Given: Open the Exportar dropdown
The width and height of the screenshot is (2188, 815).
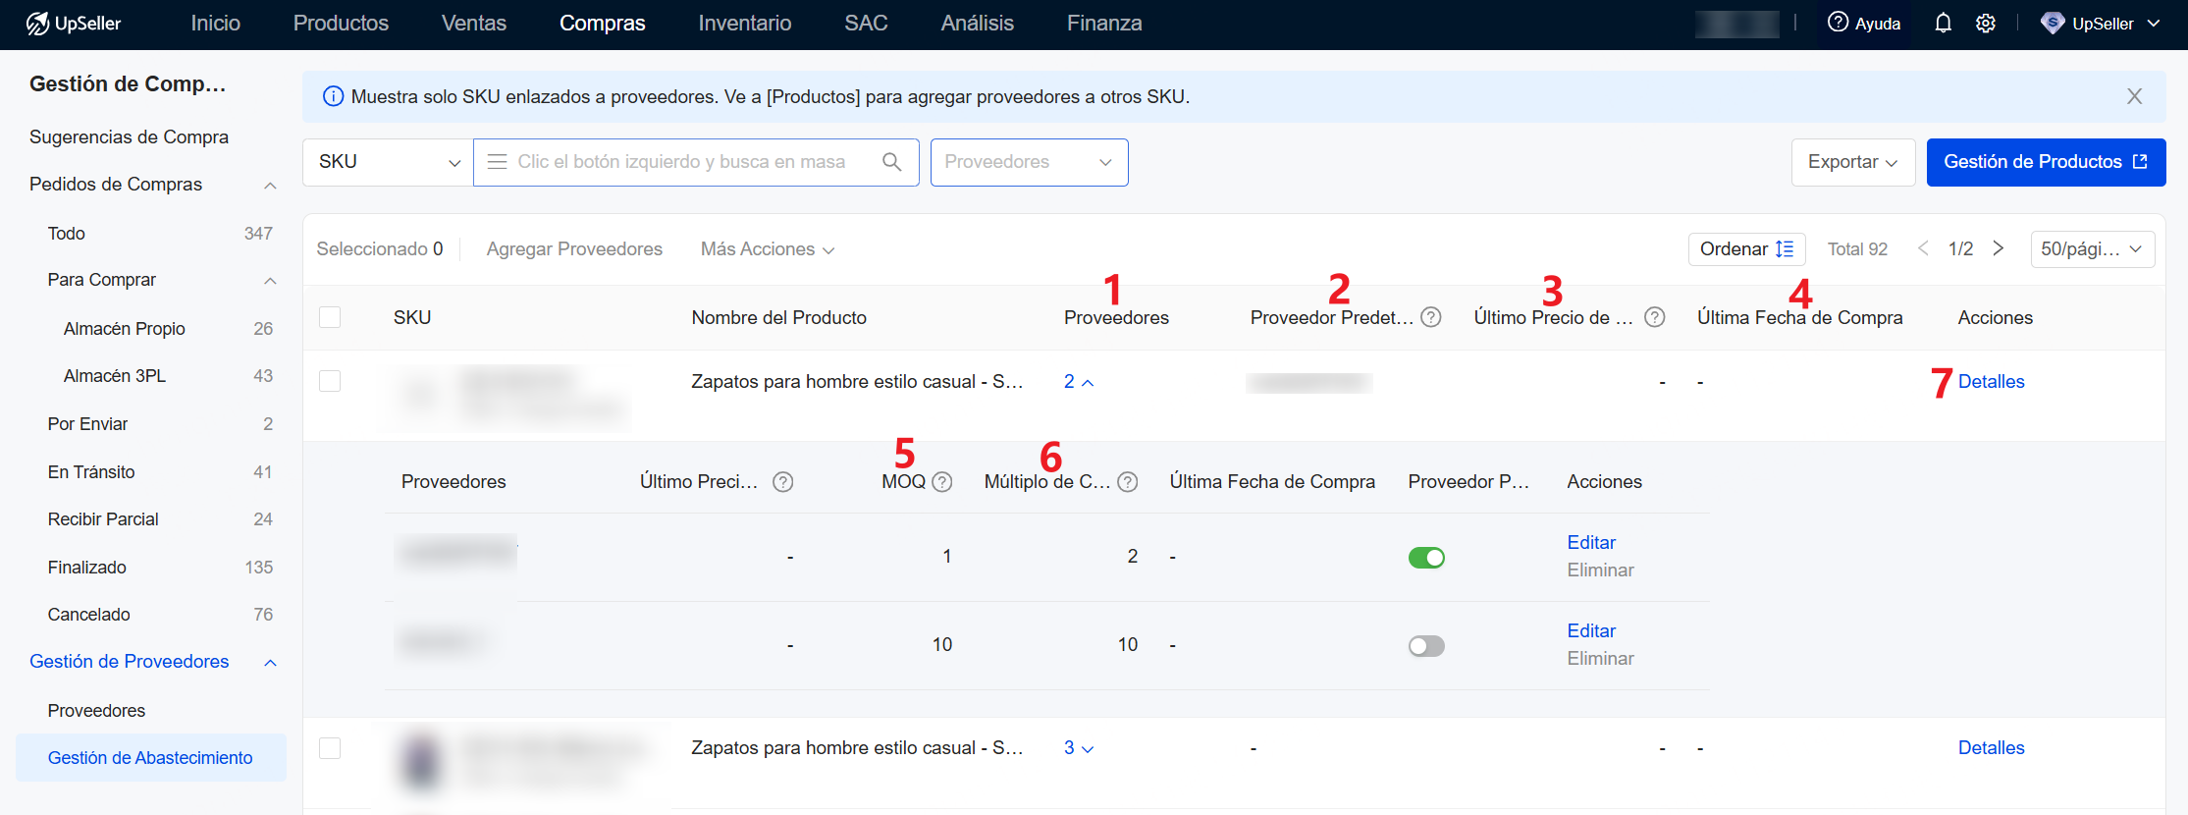Looking at the screenshot, I should [1853, 162].
